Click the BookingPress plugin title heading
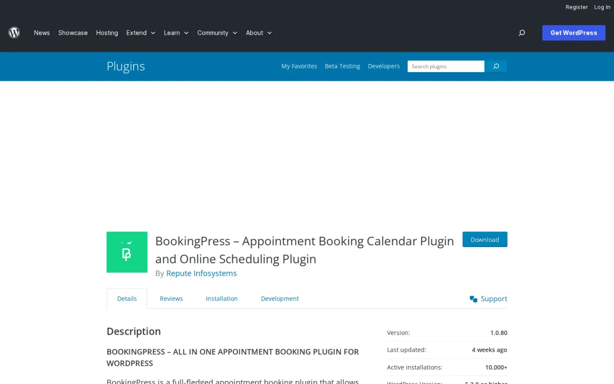 click(x=304, y=250)
